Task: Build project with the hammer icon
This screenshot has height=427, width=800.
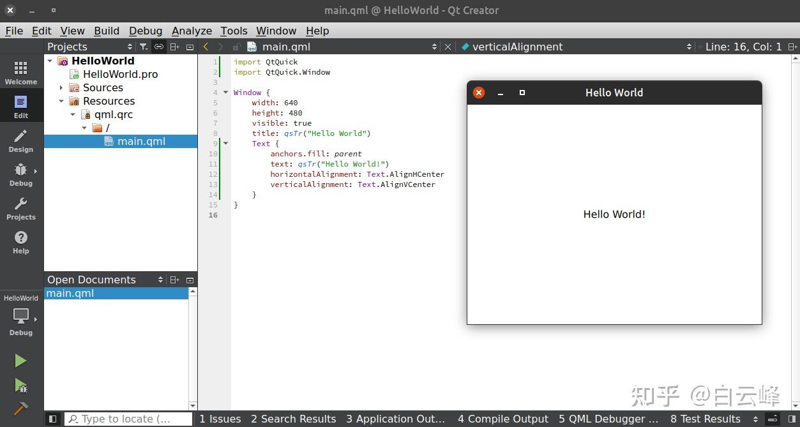Action: [20, 408]
